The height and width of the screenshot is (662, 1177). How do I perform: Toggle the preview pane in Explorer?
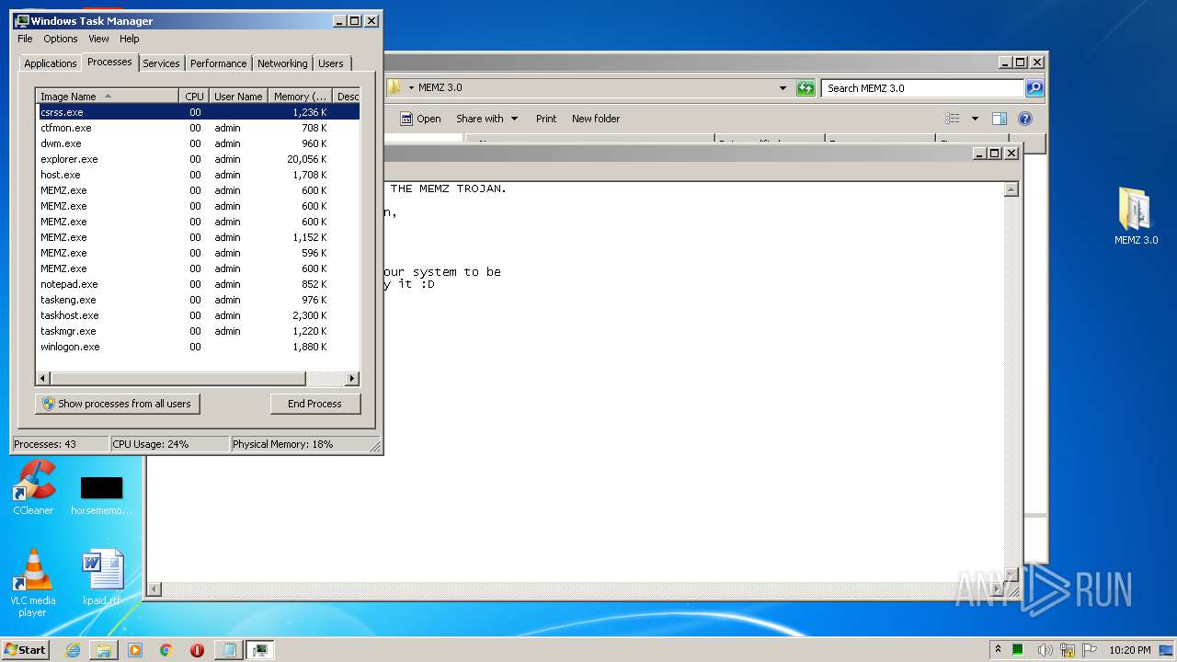click(x=1000, y=119)
